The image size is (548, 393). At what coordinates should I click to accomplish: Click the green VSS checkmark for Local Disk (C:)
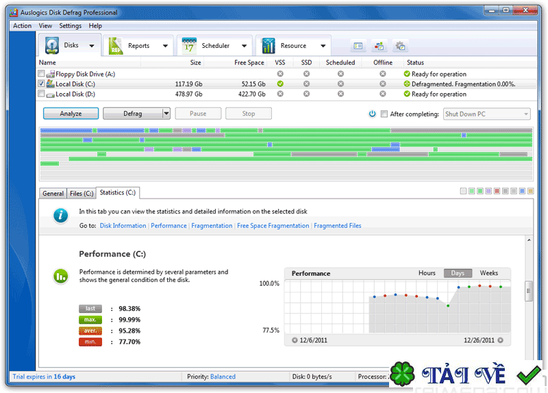click(x=280, y=84)
